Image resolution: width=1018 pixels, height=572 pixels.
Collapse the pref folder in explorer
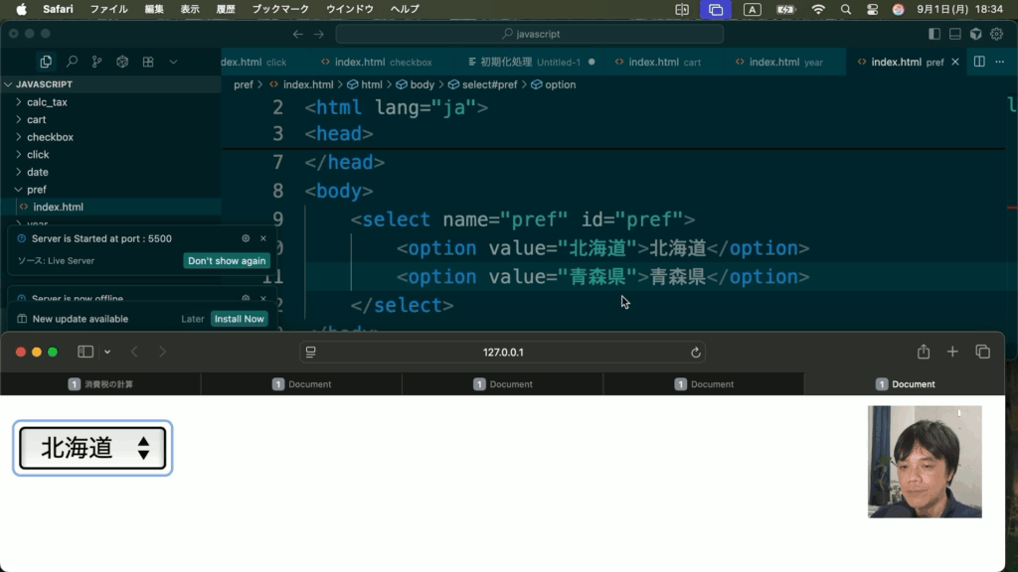[37, 190]
